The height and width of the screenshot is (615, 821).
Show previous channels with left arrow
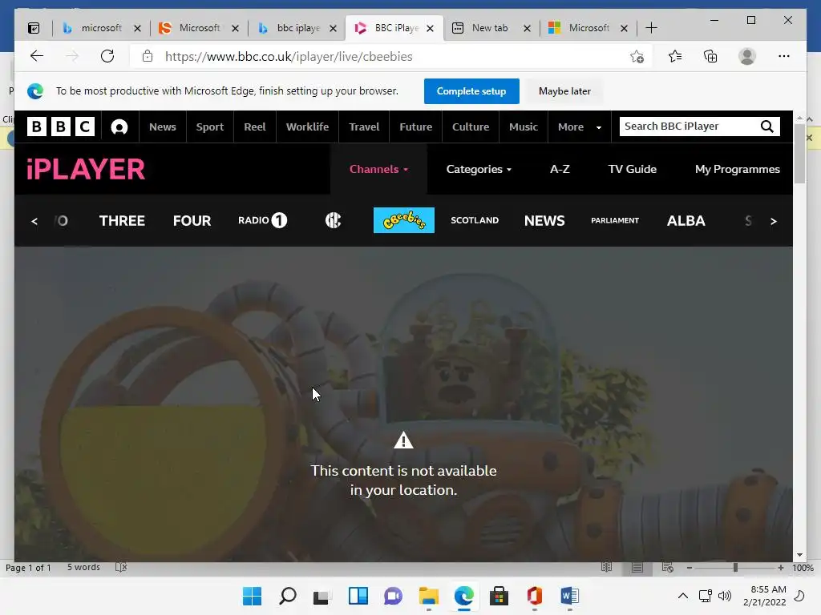pyautogui.click(x=34, y=221)
